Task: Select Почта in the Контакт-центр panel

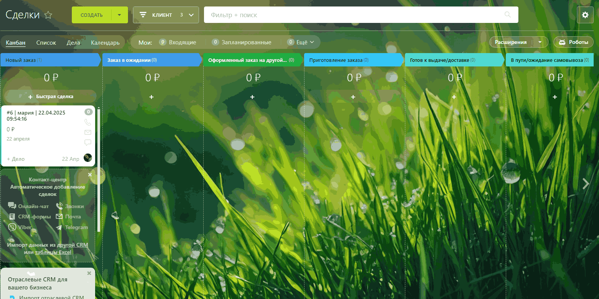Action: [68, 217]
